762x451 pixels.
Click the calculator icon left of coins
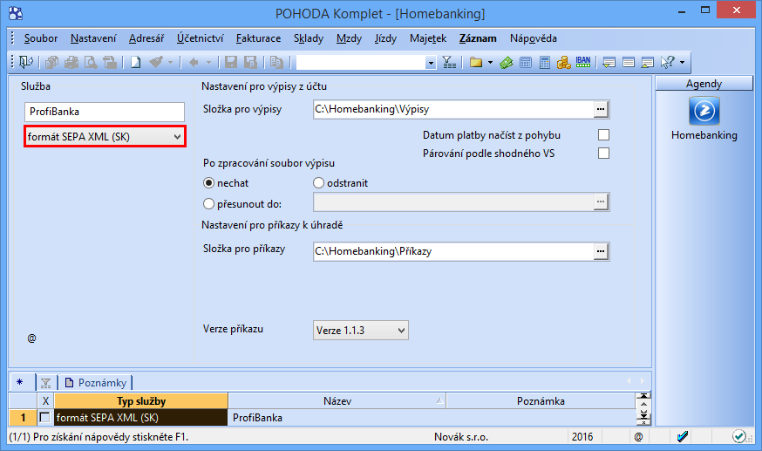tap(545, 62)
